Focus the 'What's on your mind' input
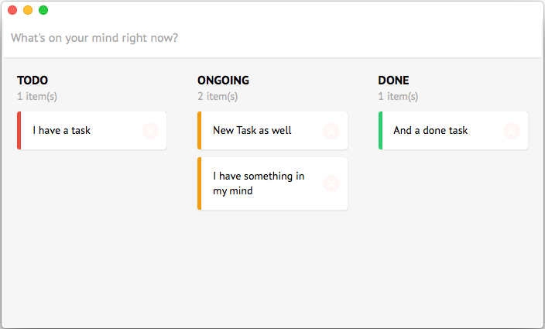This screenshot has width=545, height=329. coord(272,37)
